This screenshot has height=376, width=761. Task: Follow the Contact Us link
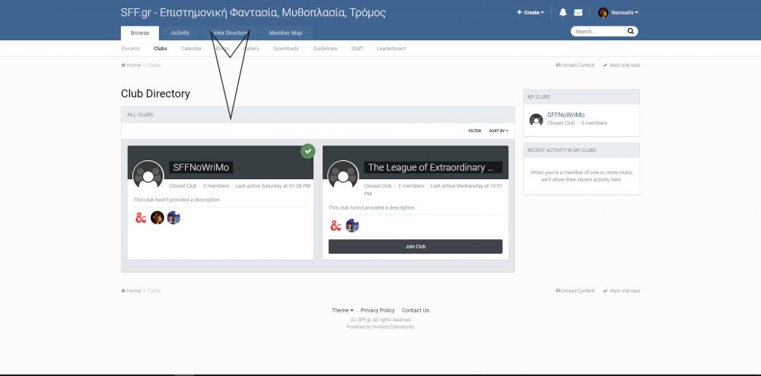pos(416,310)
